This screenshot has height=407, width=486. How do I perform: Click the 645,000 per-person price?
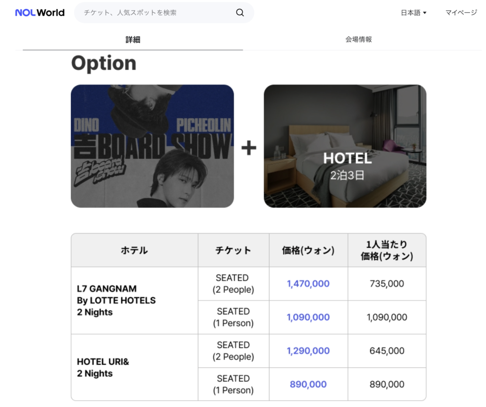(x=387, y=350)
